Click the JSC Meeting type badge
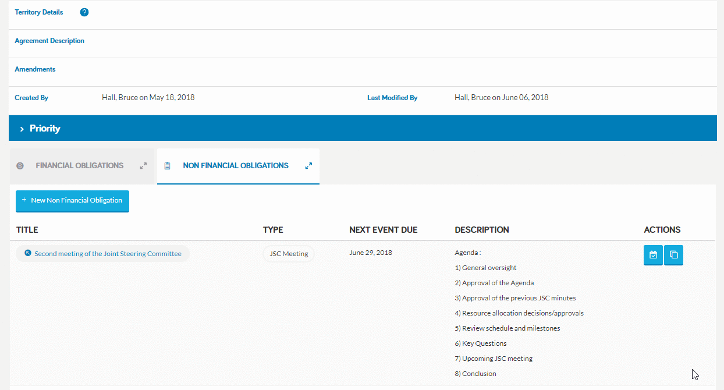 tap(289, 254)
